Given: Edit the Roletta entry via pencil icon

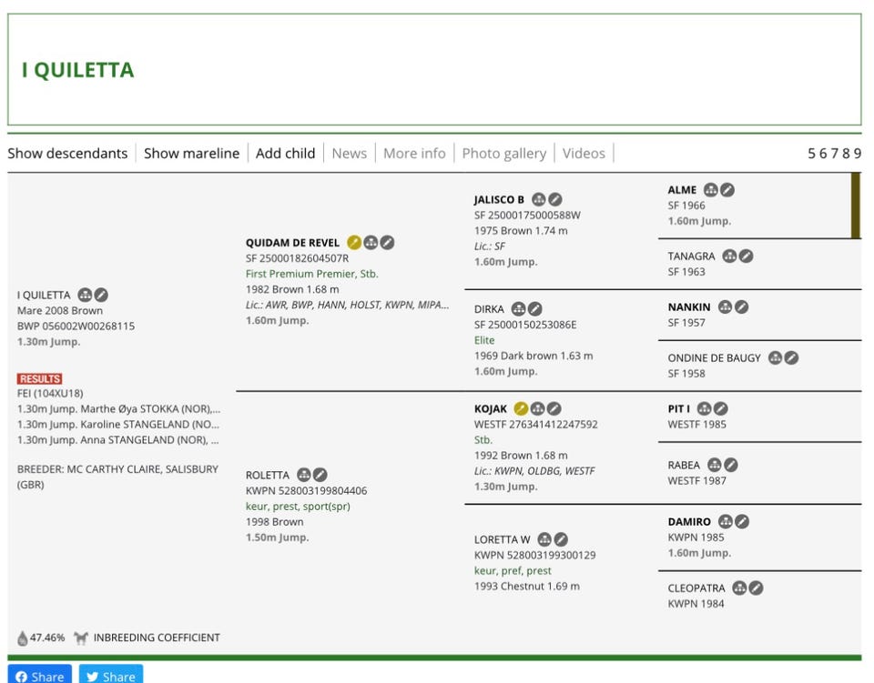Looking at the screenshot, I should point(320,475).
